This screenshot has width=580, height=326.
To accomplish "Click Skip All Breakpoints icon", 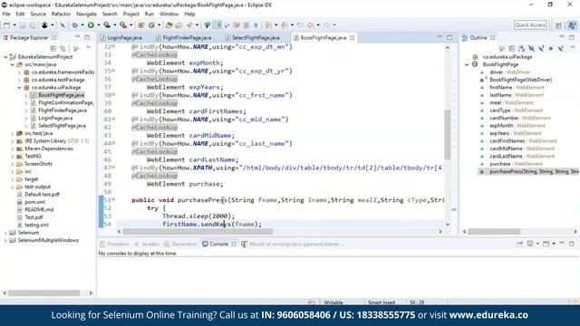I will coord(63,25).
